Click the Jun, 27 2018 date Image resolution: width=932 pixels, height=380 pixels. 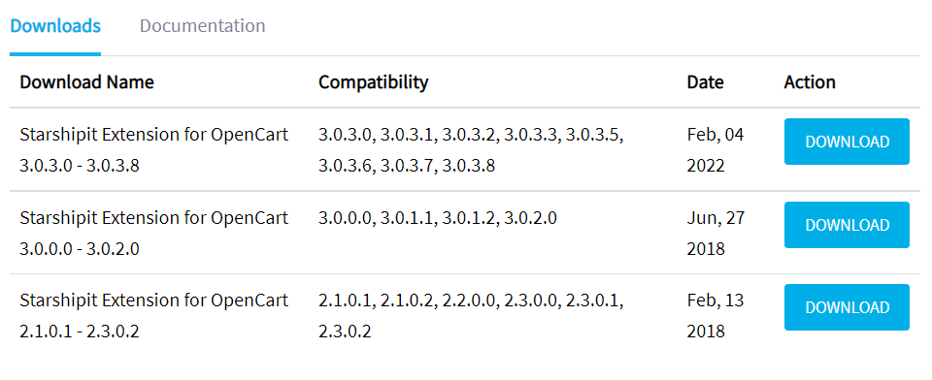tap(716, 234)
